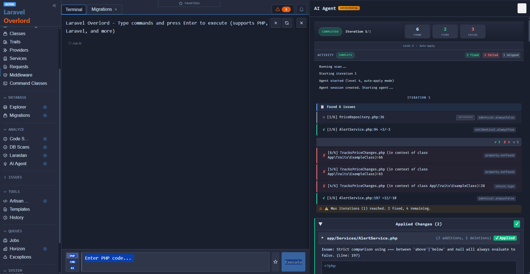Screen dimensions: 530x274
Task: Click the Ask AI chat icon
Action: [70, 43]
